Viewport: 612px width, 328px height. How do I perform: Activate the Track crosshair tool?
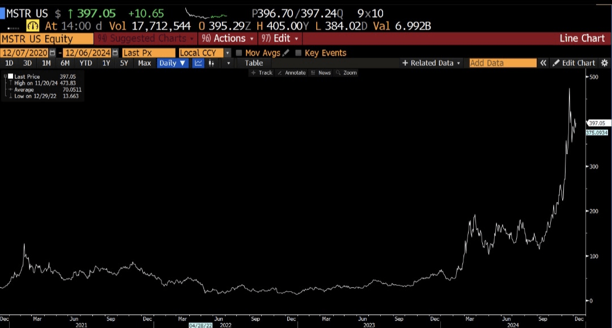tap(261, 73)
